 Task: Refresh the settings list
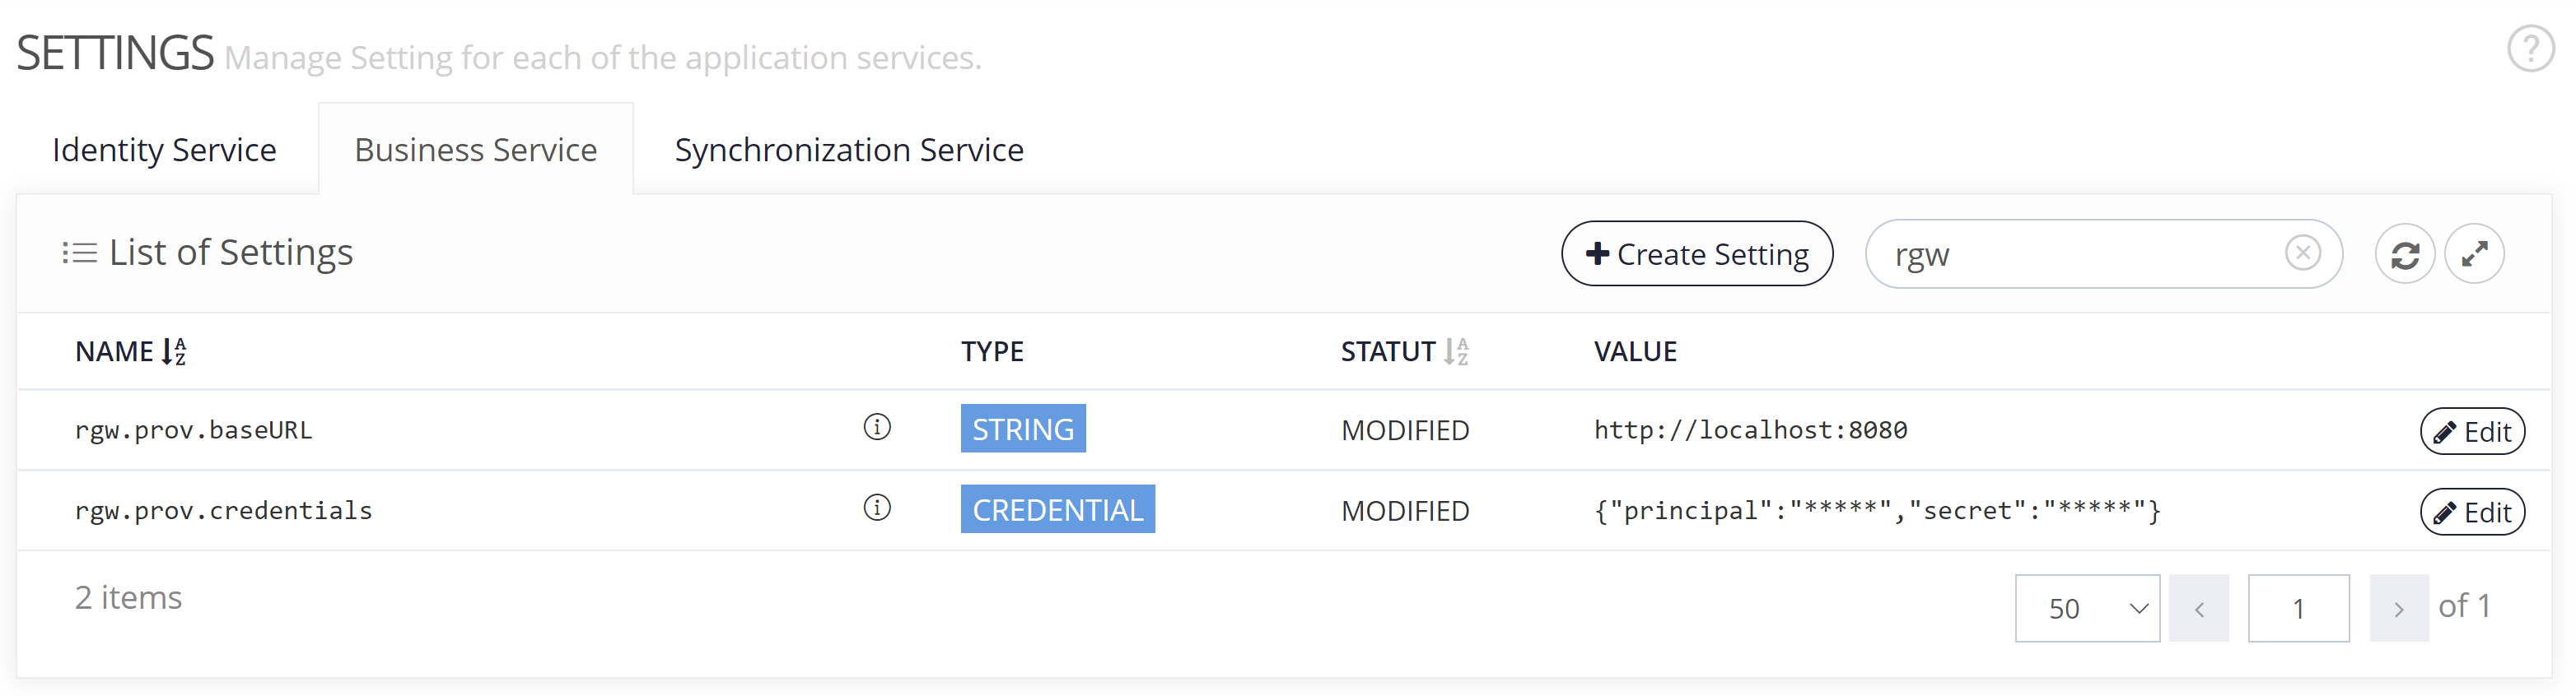2404,255
